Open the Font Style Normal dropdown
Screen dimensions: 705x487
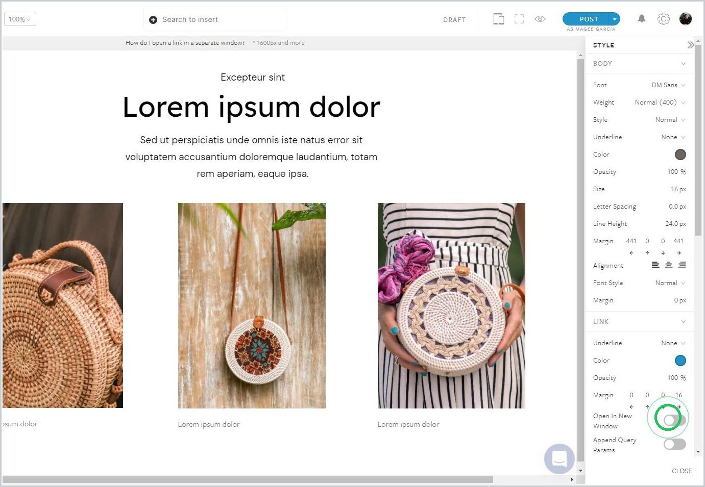(670, 283)
